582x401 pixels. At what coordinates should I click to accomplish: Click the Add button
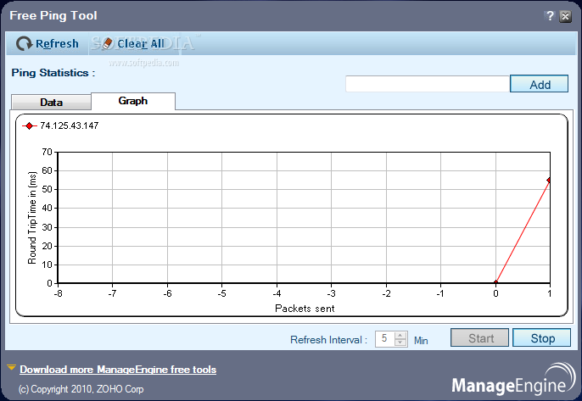539,84
